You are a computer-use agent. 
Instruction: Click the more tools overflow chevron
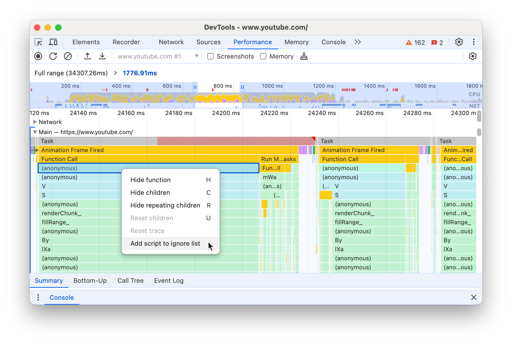point(357,42)
